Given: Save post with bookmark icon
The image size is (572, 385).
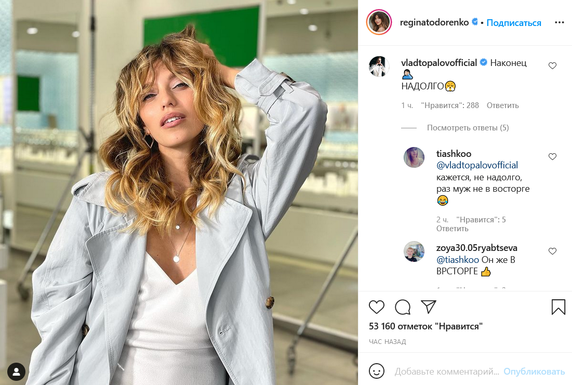Looking at the screenshot, I should point(558,307).
